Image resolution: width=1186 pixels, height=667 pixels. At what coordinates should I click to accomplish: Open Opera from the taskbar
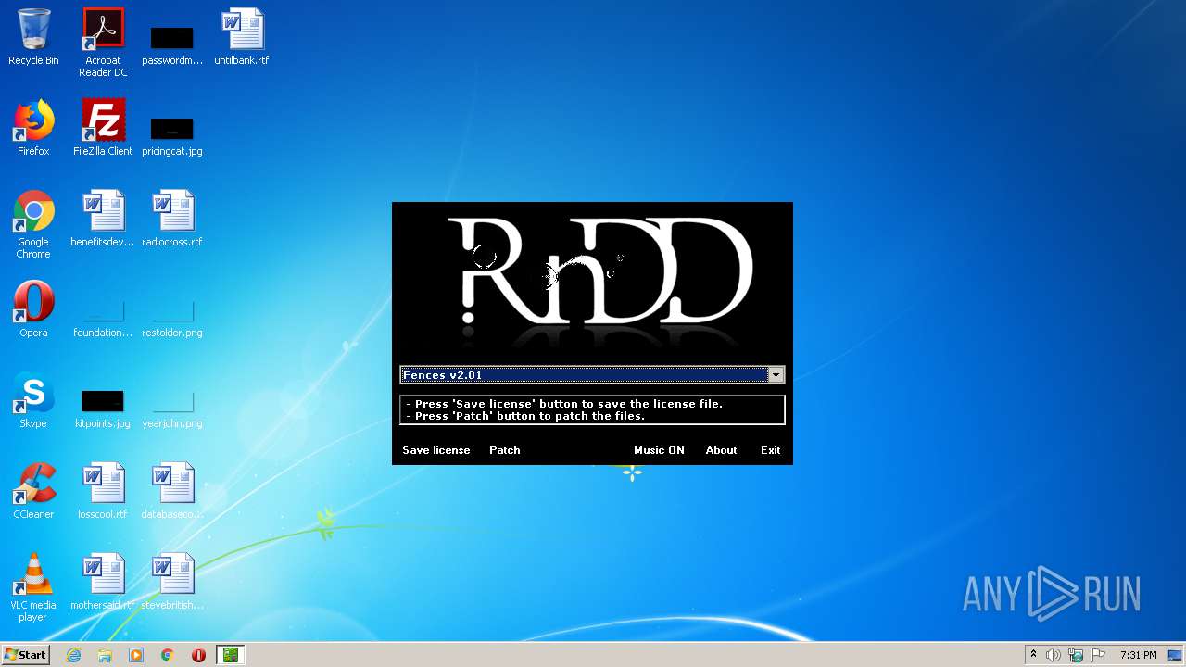(198, 655)
